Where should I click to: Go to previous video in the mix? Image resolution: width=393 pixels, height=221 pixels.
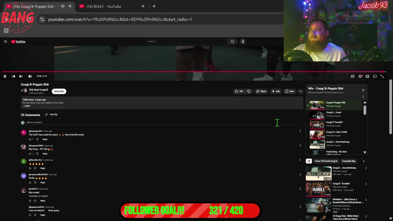tap(14, 76)
